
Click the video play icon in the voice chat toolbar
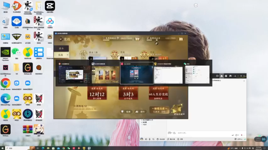217,76
